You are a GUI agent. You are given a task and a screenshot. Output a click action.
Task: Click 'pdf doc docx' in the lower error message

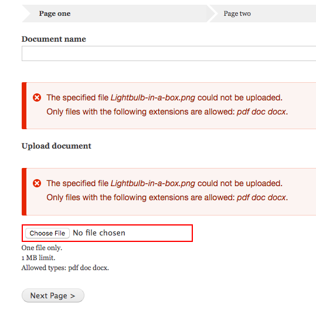pyautogui.click(x=261, y=197)
